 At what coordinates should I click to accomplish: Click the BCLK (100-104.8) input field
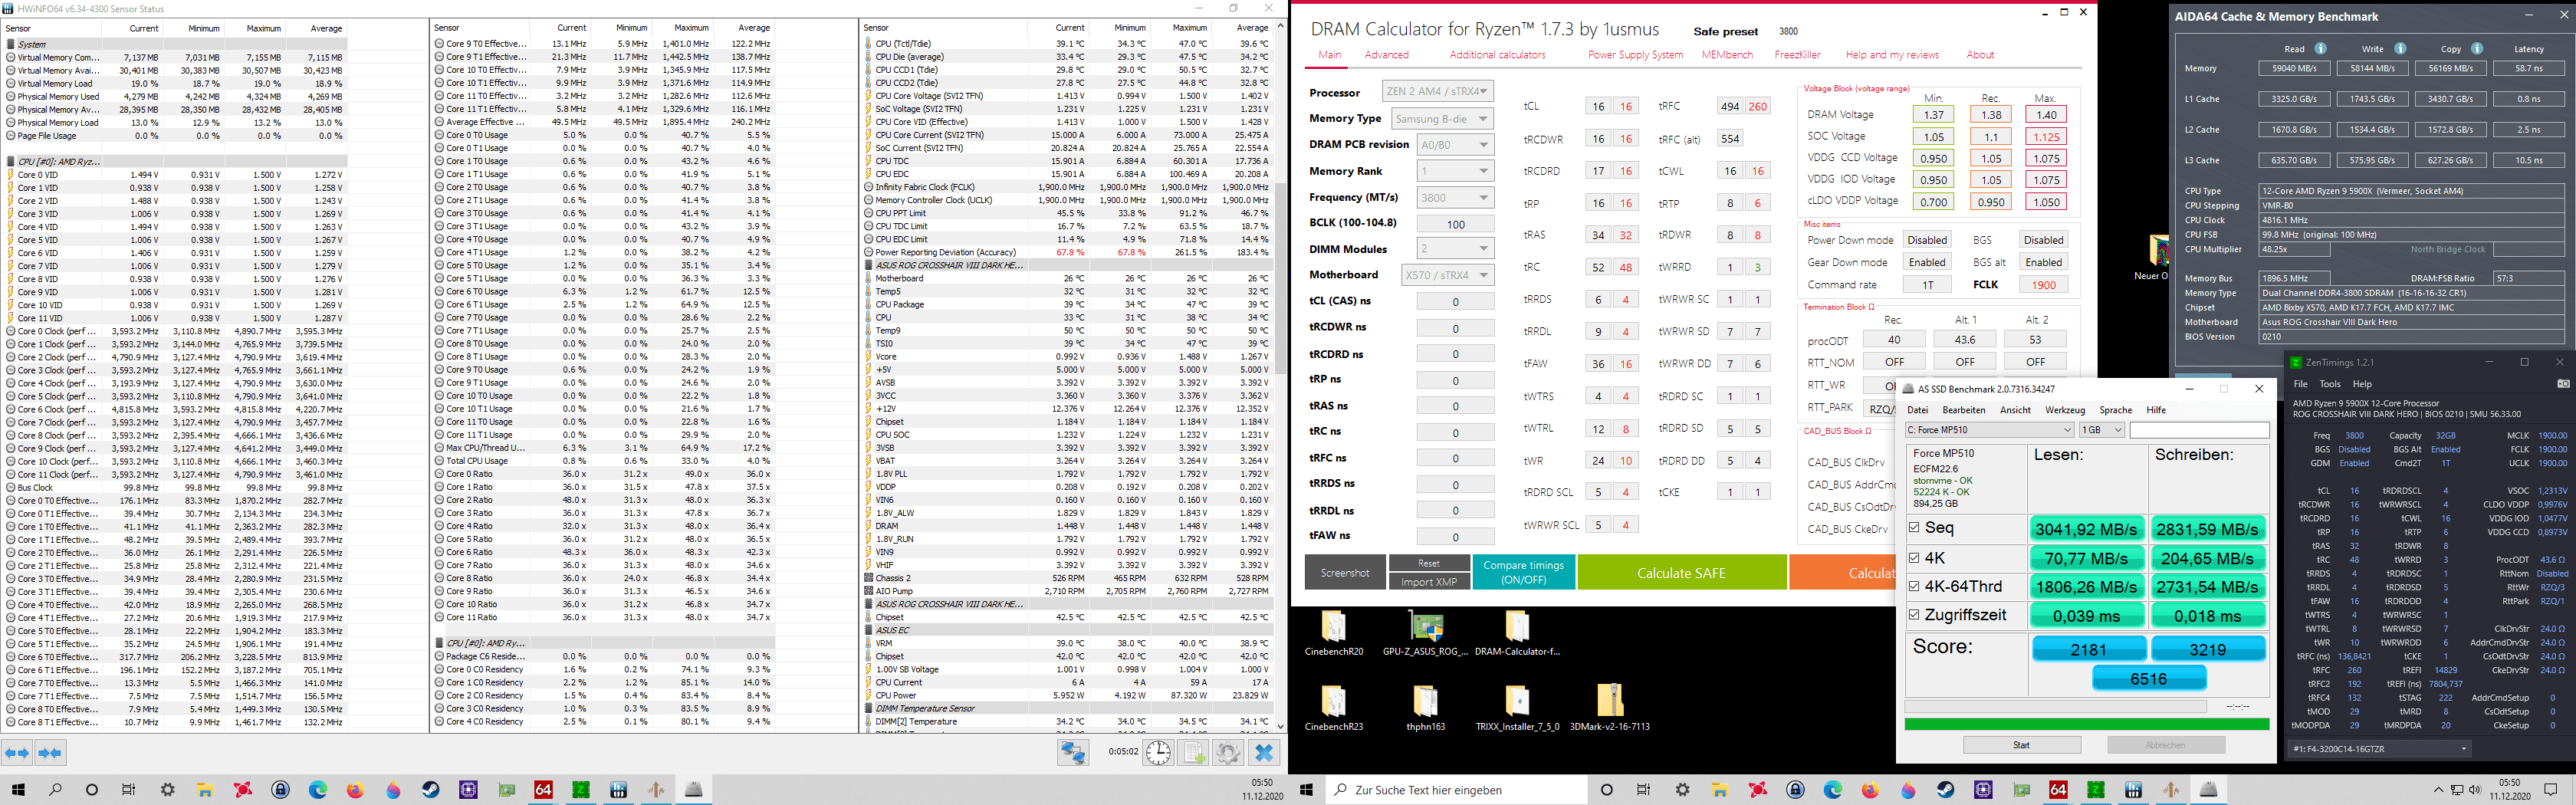tap(1455, 224)
